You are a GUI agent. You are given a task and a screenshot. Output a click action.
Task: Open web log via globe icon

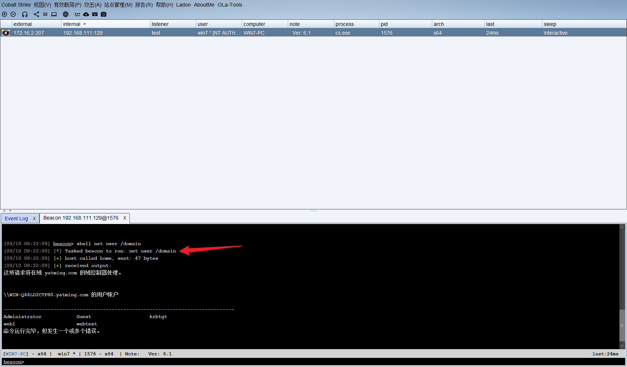click(66, 14)
